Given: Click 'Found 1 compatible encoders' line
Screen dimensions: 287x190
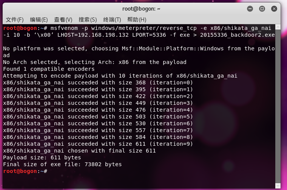Looking at the screenshot, I should tap(49, 69).
